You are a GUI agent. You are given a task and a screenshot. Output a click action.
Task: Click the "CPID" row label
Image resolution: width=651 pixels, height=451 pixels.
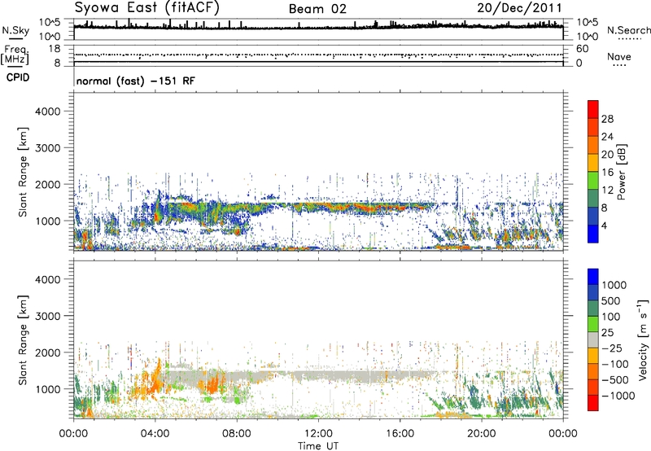[x=18, y=77]
